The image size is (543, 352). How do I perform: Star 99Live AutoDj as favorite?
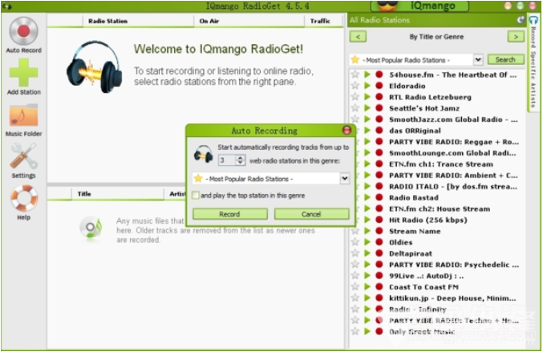click(355, 276)
